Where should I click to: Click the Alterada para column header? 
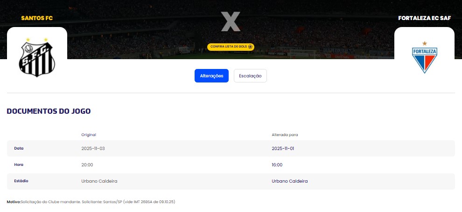(x=285, y=135)
